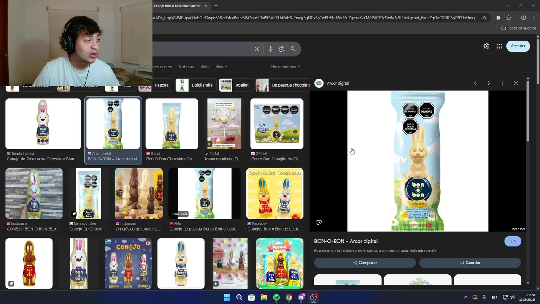Open Google Lens image search icon
The image size is (540, 304).
(x=282, y=49)
